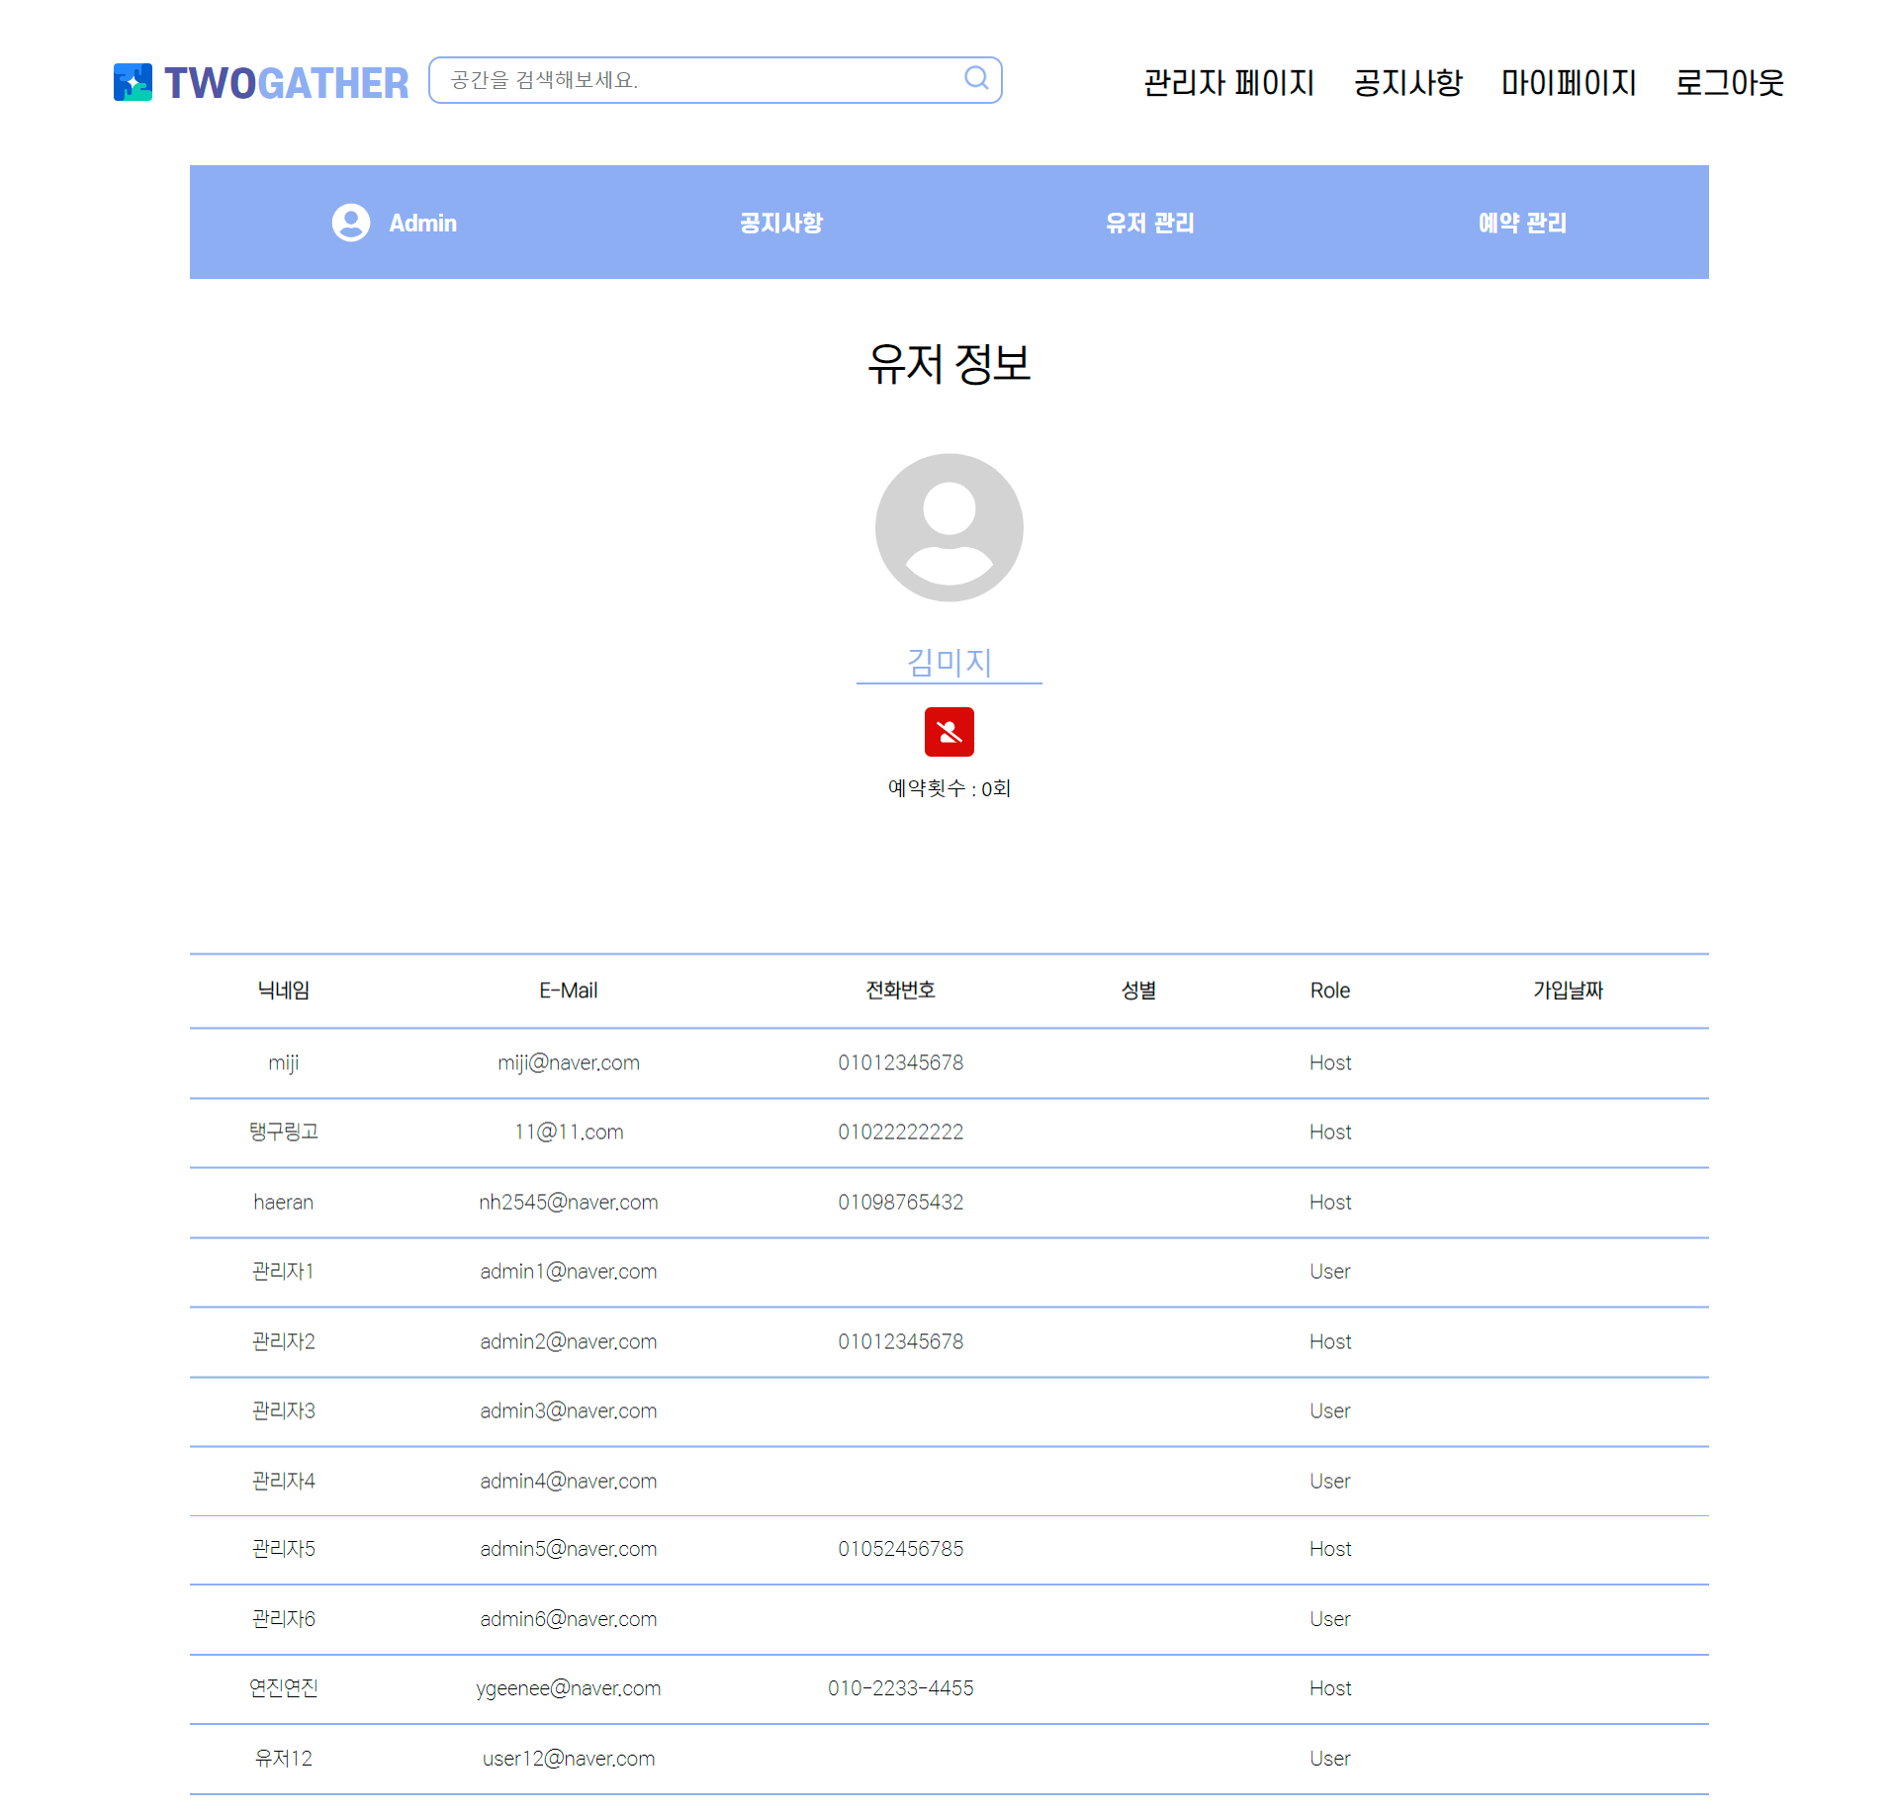Open the blue-bar 공지사항 tab
The height and width of the screenshot is (1814, 1899).
click(x=780, y=223)
